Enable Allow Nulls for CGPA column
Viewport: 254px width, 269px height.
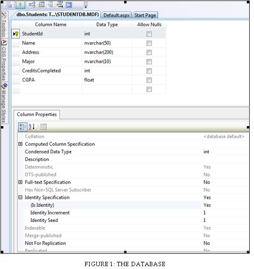tap(149, 80)
